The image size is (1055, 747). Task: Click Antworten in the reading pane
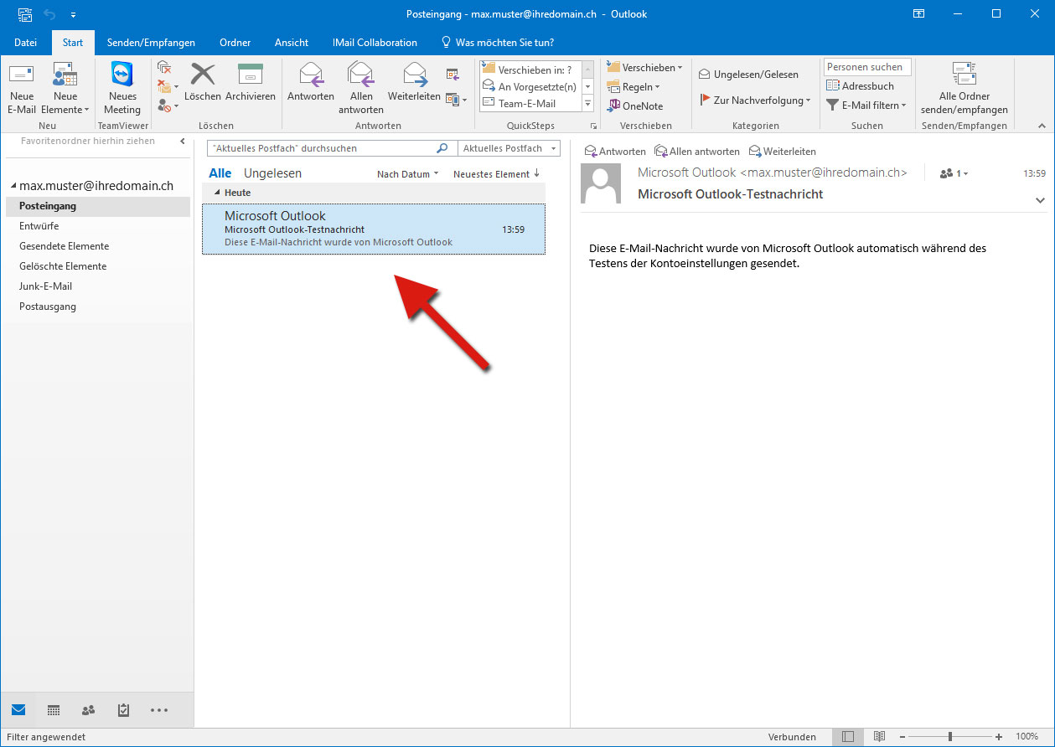tap(615, 152)
